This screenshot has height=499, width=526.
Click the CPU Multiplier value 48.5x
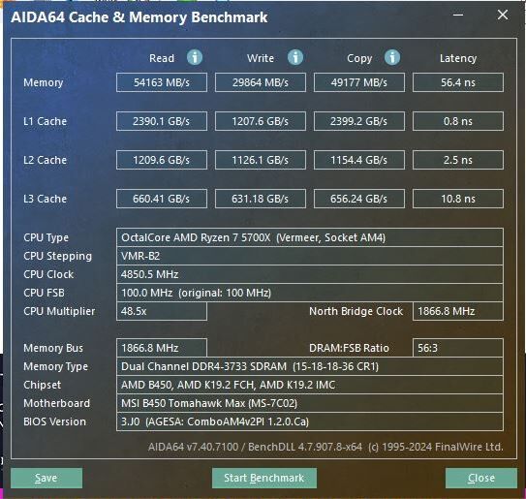click(162, 311)
